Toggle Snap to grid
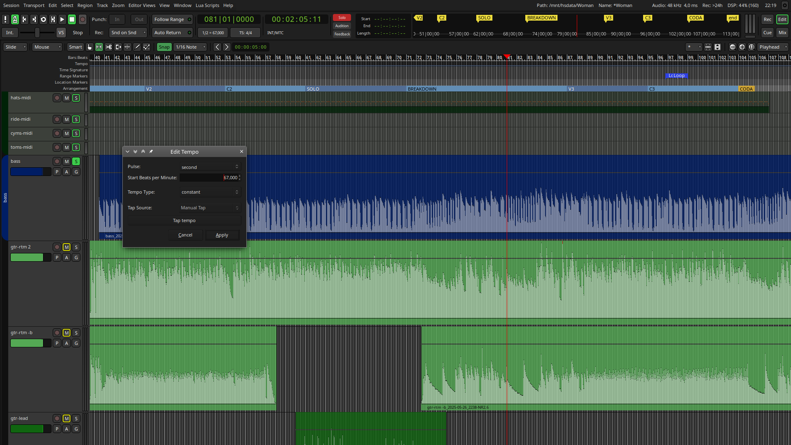The height and width of the screenshot is (445, 791). [164, 47]
